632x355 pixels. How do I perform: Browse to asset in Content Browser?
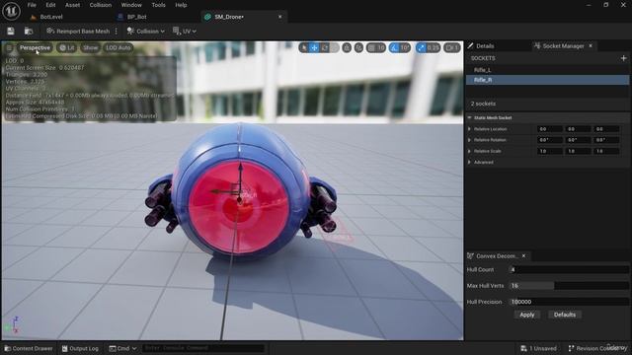point(29,31)
